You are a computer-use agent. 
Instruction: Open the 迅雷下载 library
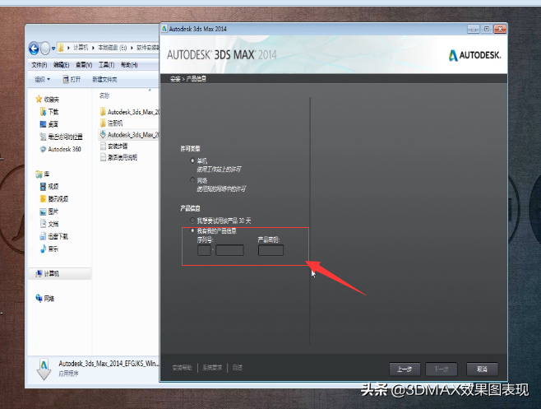click(53, 236)
